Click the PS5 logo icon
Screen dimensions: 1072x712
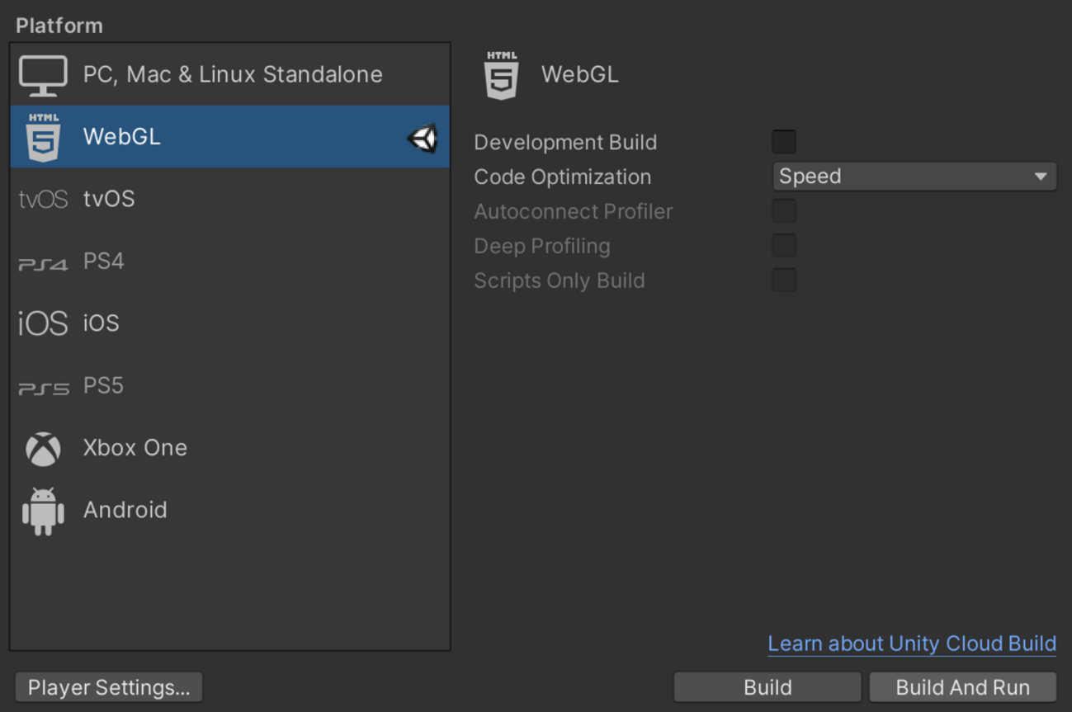pos(43,387)
